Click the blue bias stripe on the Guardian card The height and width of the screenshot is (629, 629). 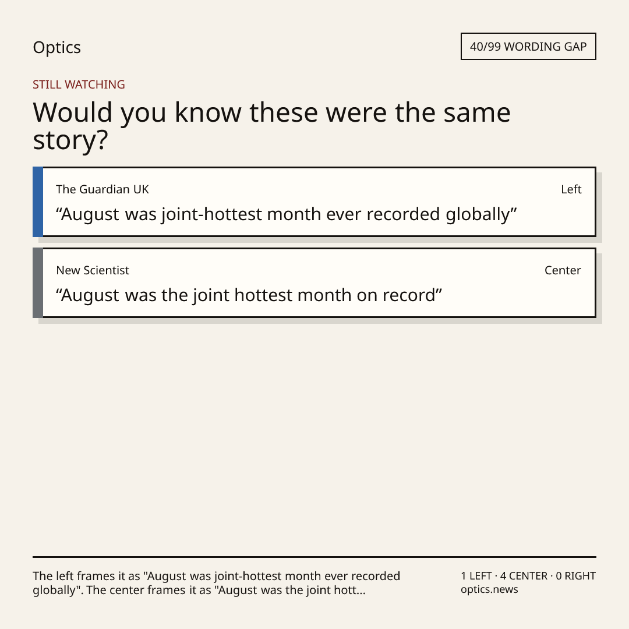(x=38, y=202)
